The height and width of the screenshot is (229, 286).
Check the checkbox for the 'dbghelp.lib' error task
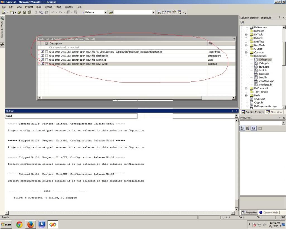tap(46, 56)
